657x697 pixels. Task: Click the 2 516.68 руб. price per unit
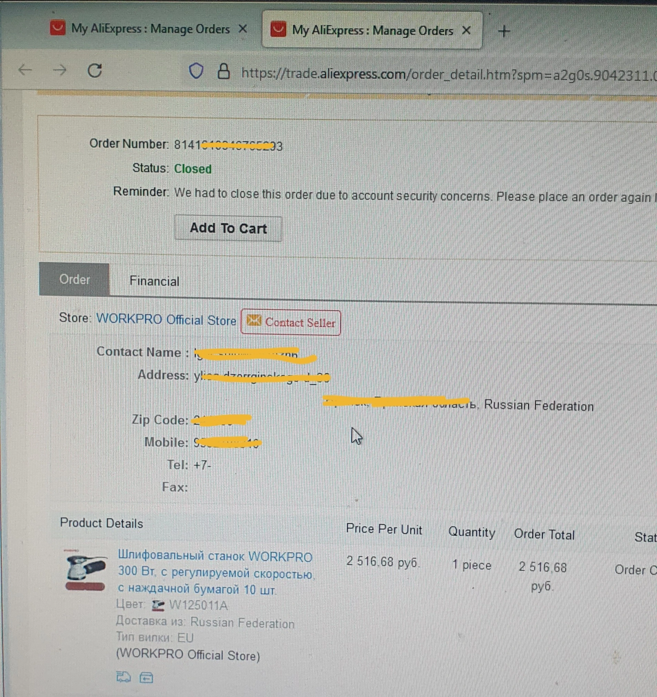(383, 562)
